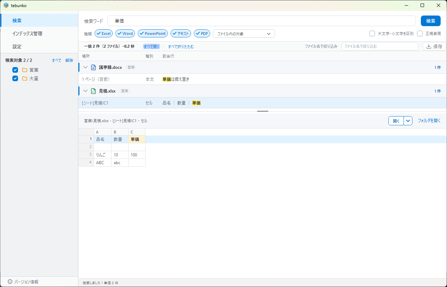Click the フォルダを開く link

tap(429, 121)
